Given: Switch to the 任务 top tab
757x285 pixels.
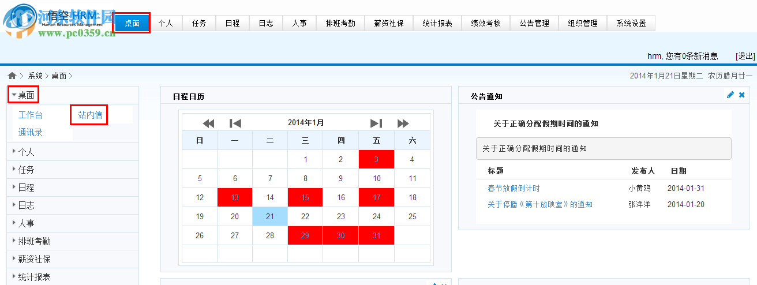Looking at the screenshot, I should 199,23.
